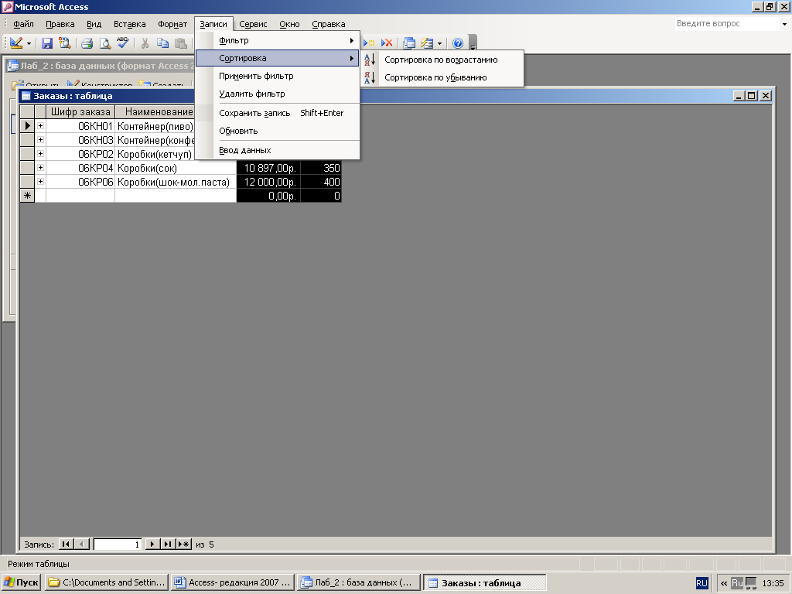Click the Save floppy disk icon
The width and height of the screenshot is (792, 594).
pos(47,43)
